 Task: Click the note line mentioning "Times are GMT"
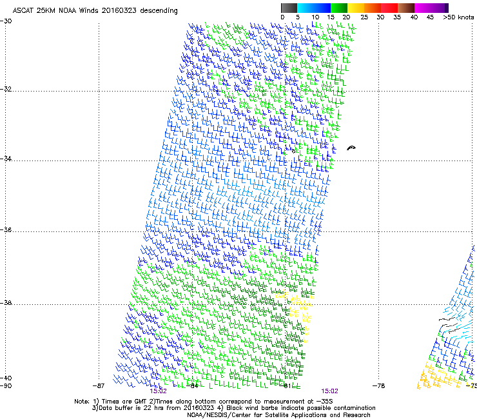204,402
